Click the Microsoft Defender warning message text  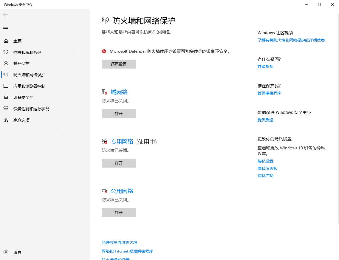(170, 51)
